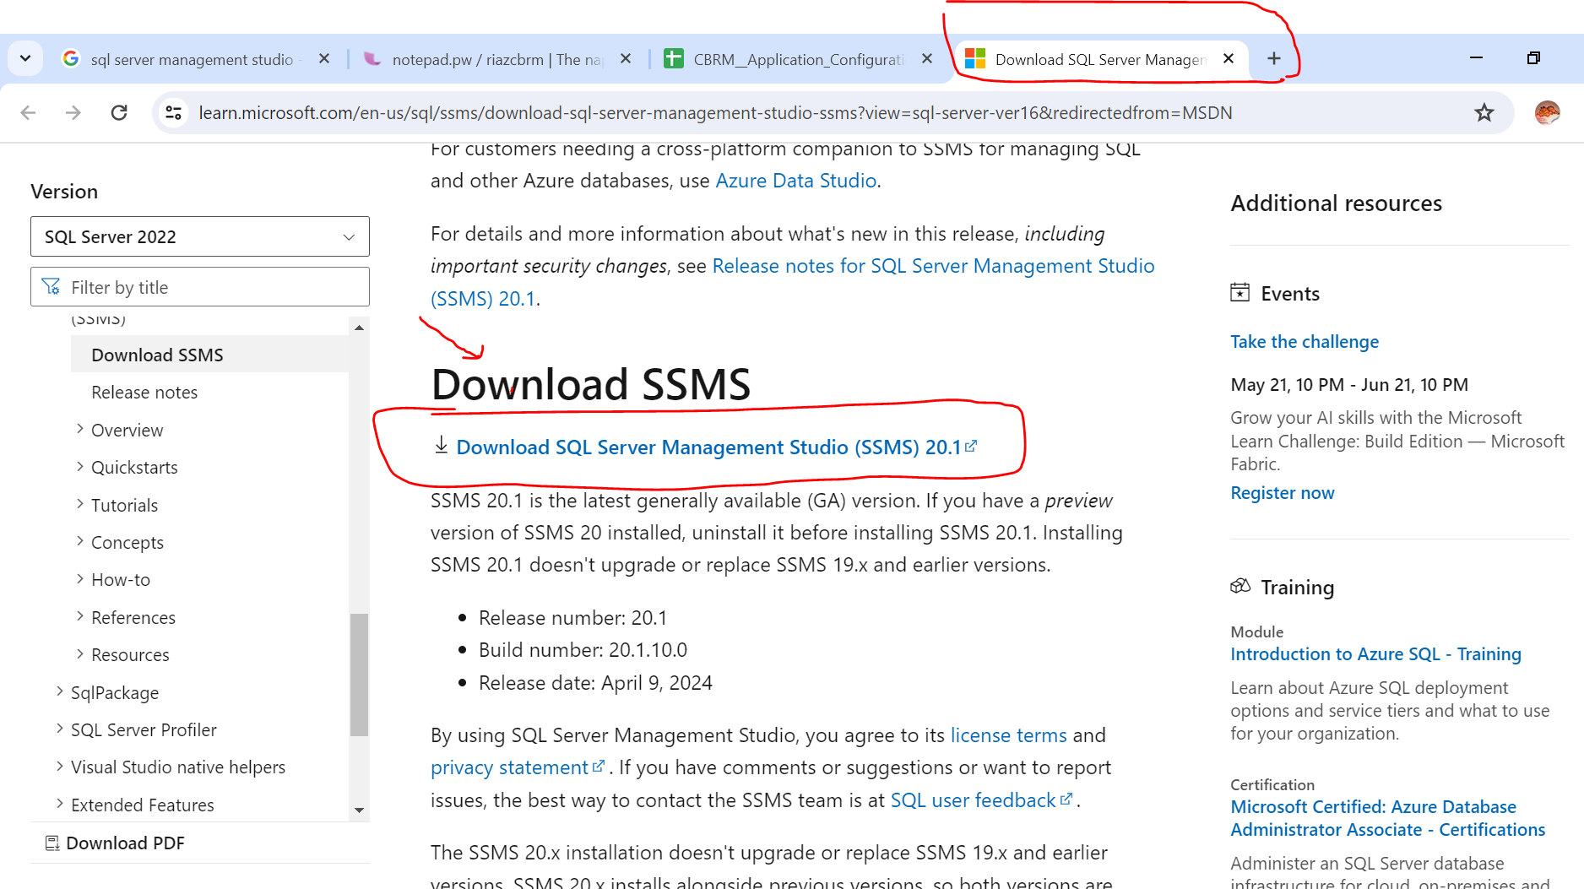This screenshot has height=889, width=1584.
Task: Open the tab search dropdown arrow
Action: tap(25, 58)
